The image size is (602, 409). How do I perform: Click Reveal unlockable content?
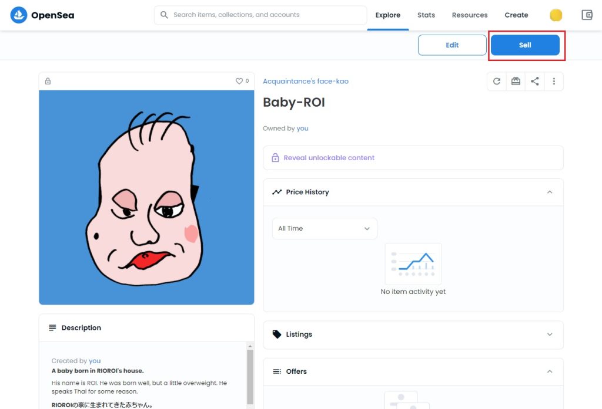pos(329,157)
